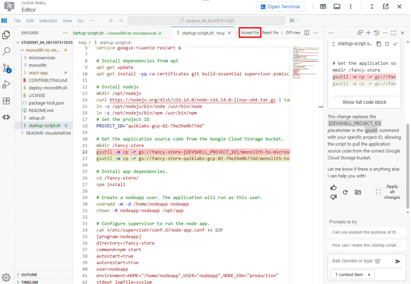
Task: Click the Gemini chat scrollbar
Action: click(408, 166)
